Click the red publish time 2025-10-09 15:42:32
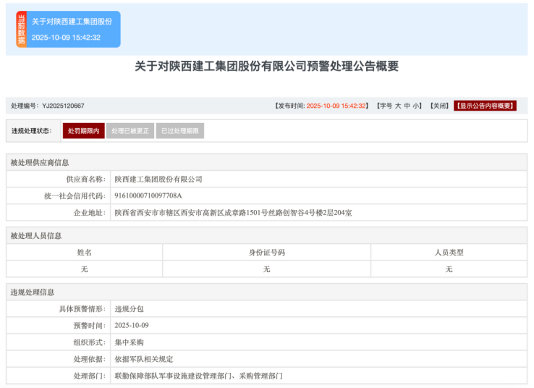This screenshot has height=388, width=534. click(337, 106)
